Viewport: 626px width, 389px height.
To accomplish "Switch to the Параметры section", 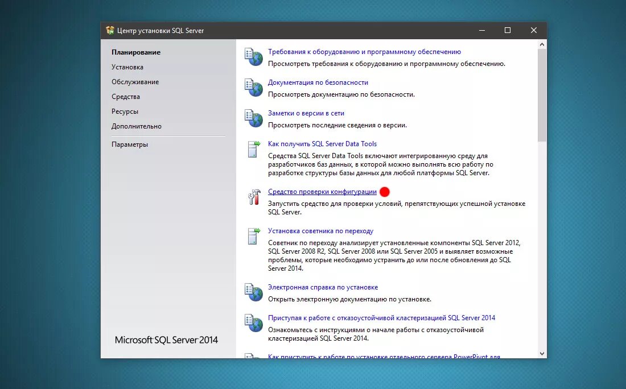I will tap(130, 144).
